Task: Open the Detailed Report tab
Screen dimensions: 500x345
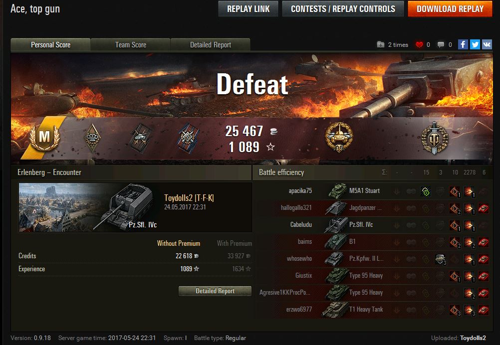Action: [x=211, y=45]
